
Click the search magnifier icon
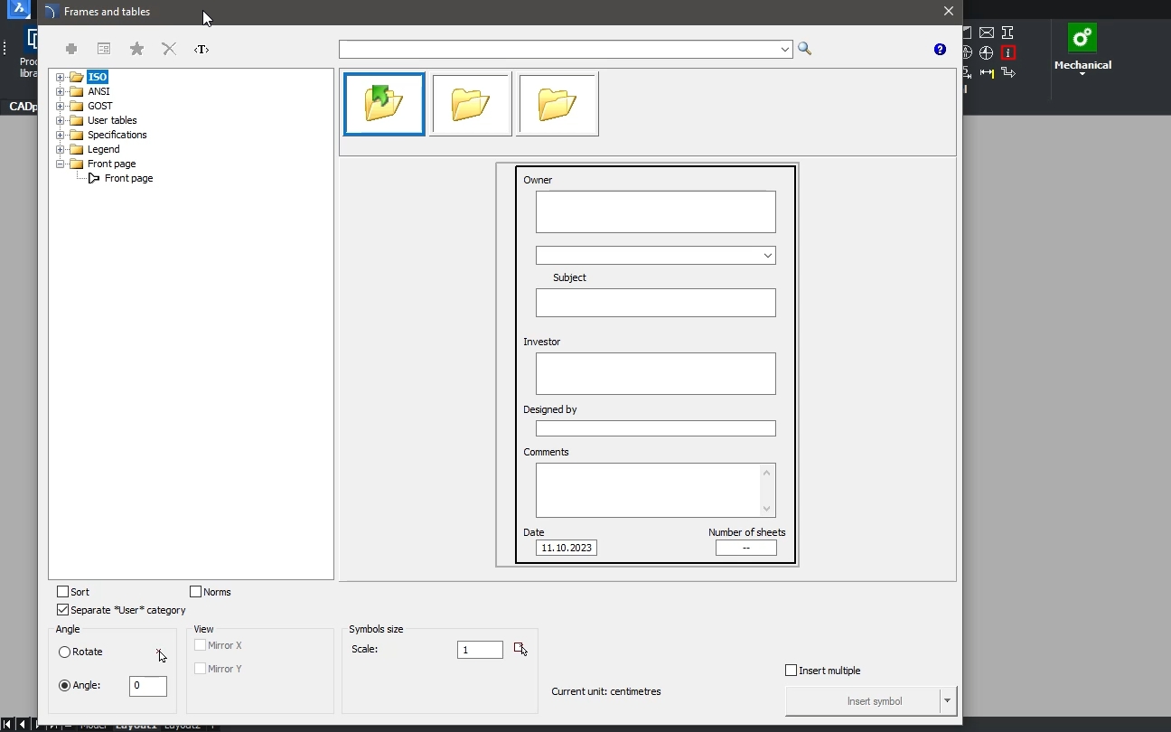(x=804, y=49)
